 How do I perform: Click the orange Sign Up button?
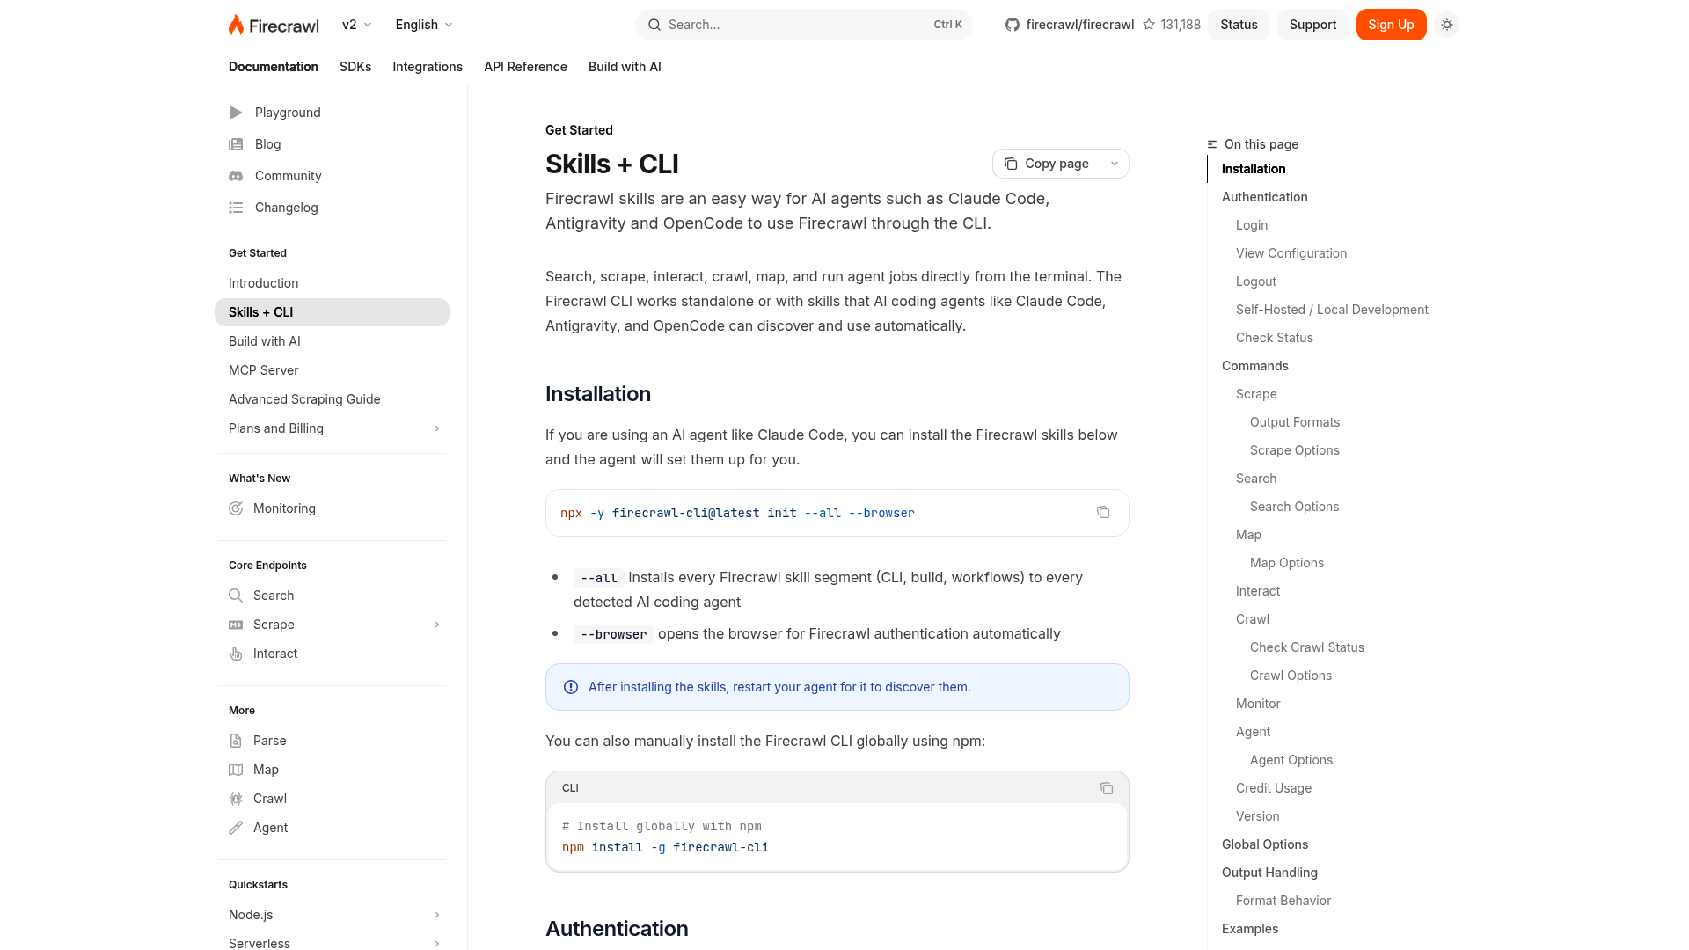1391,25
